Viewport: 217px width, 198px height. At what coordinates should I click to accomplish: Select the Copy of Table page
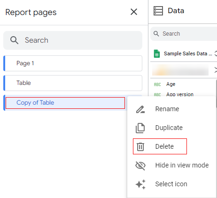[65, 103]
